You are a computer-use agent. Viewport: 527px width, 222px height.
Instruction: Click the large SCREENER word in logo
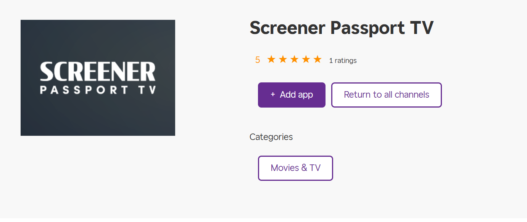point(98,72)
